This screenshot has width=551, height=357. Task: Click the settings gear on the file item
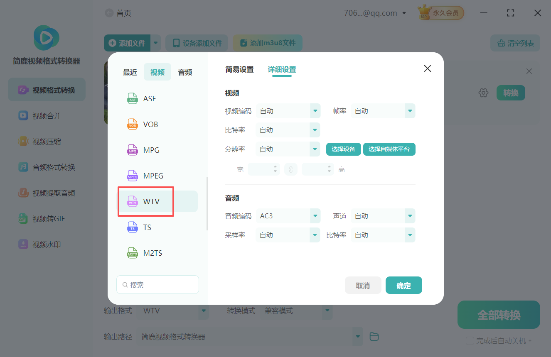click(483, 93)
